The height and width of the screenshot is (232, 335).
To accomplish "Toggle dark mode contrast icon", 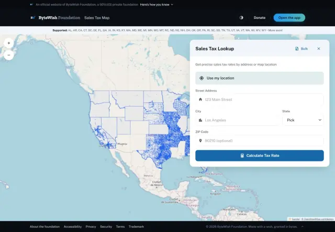I will click(241, 18).
